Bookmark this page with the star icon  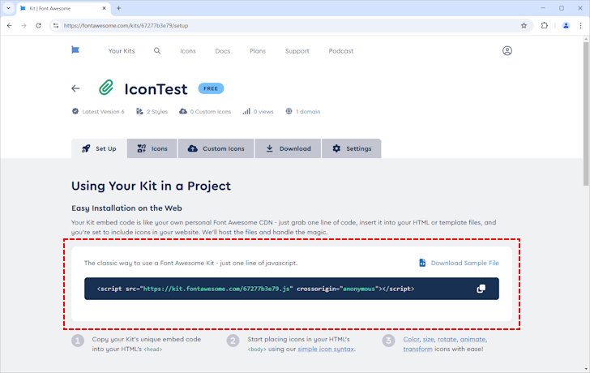pyautogui.click(x=524, y=25)
